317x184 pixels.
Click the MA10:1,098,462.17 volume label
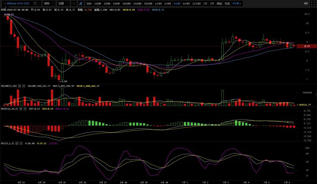[88, 86]
